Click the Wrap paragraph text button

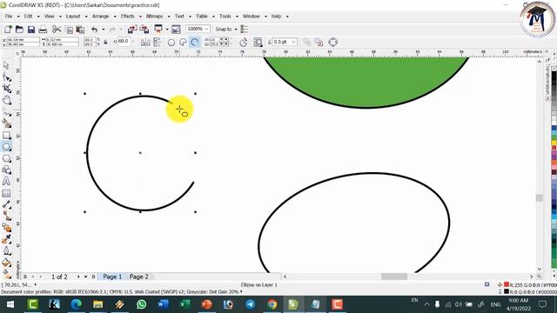(258, 43)
